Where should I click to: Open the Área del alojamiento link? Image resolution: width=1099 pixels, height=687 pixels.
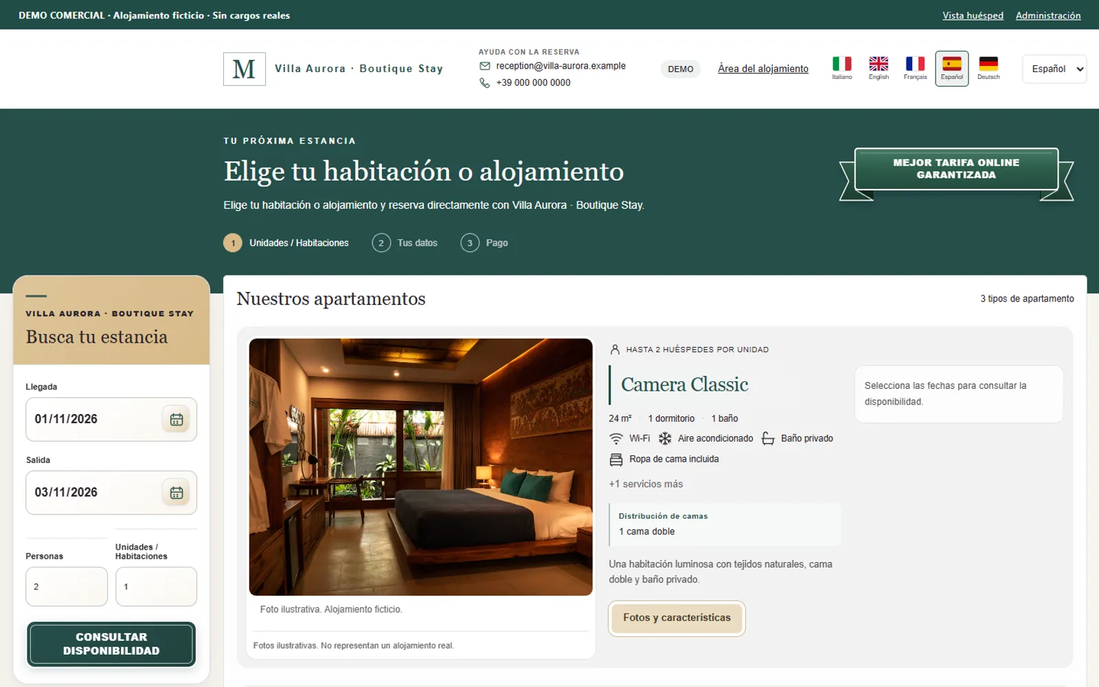[763, 69]
